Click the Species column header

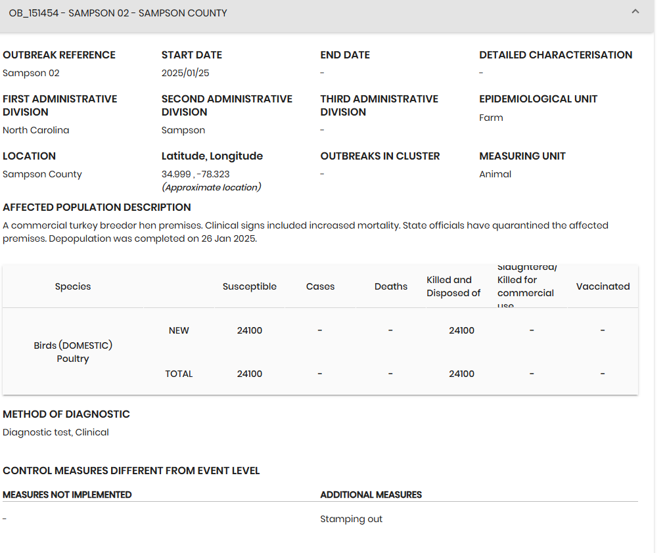73,286
